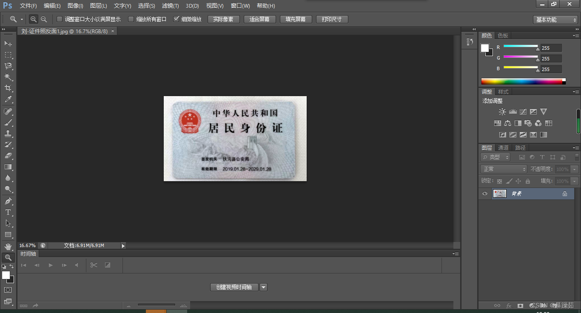Switch to the 路径 tab
Image resolution: width=581 pixels, height=313 pixels.
(520, 148)
